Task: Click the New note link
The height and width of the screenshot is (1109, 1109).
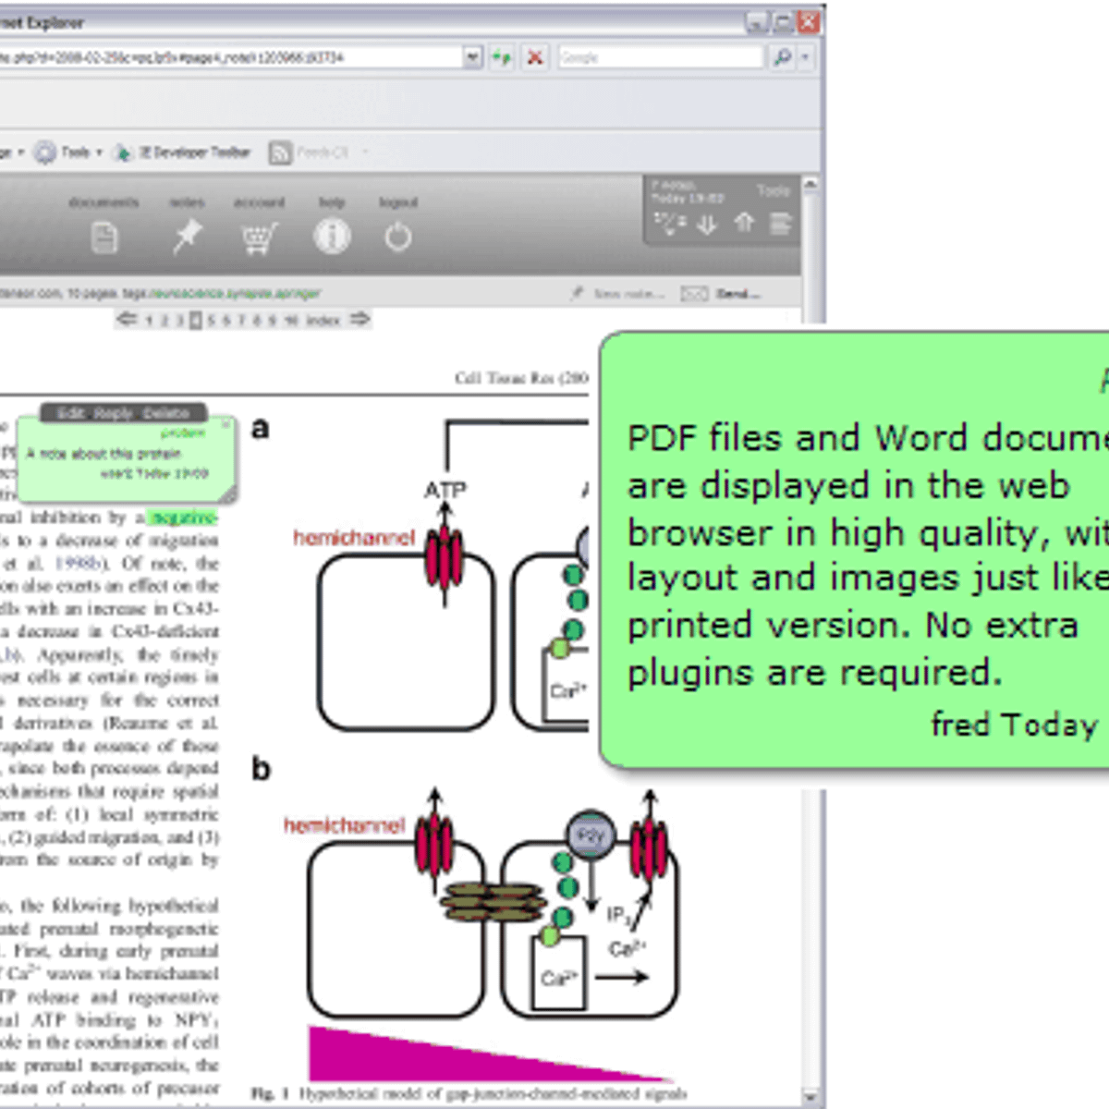Action: (628, 294)
